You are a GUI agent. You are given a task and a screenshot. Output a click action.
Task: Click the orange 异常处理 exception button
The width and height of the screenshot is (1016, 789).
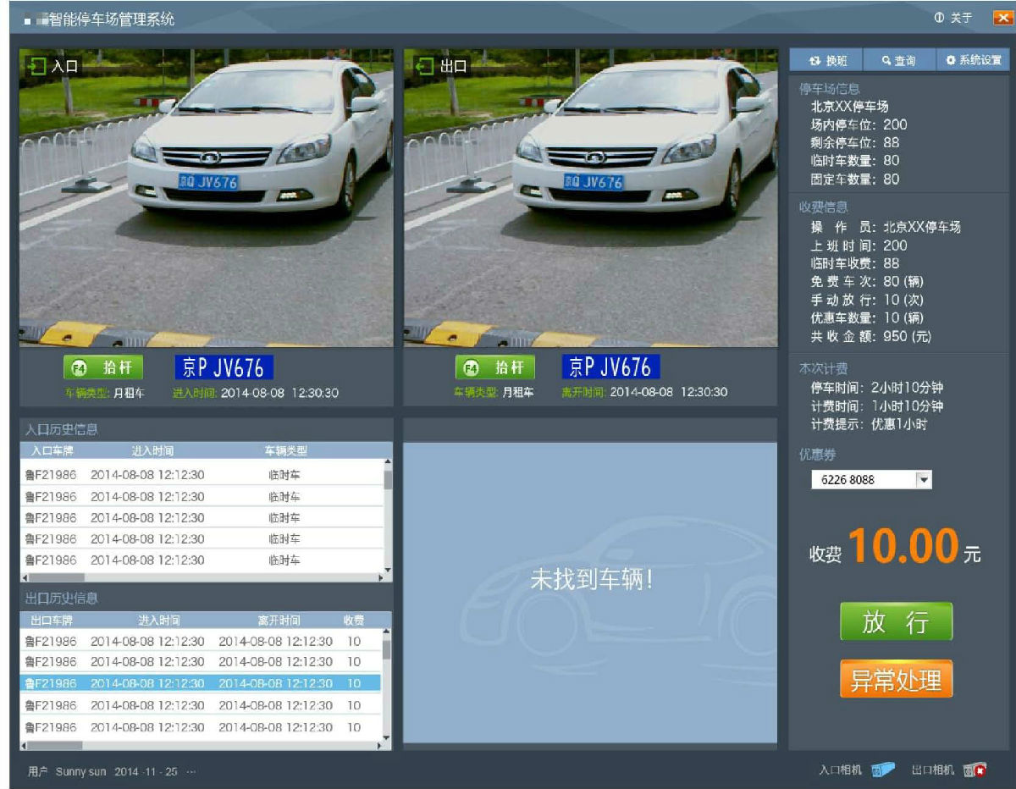(x=896, y=678)
